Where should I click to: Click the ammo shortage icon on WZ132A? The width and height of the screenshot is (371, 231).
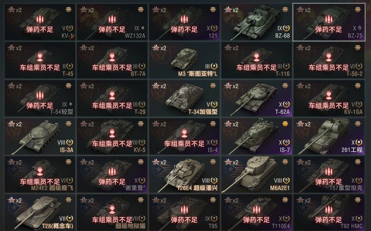112,19
